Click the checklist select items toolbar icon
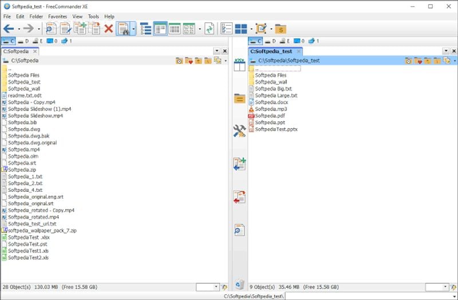Image resolution: width=458 pixels, height=300 pixels. [226, 29]
